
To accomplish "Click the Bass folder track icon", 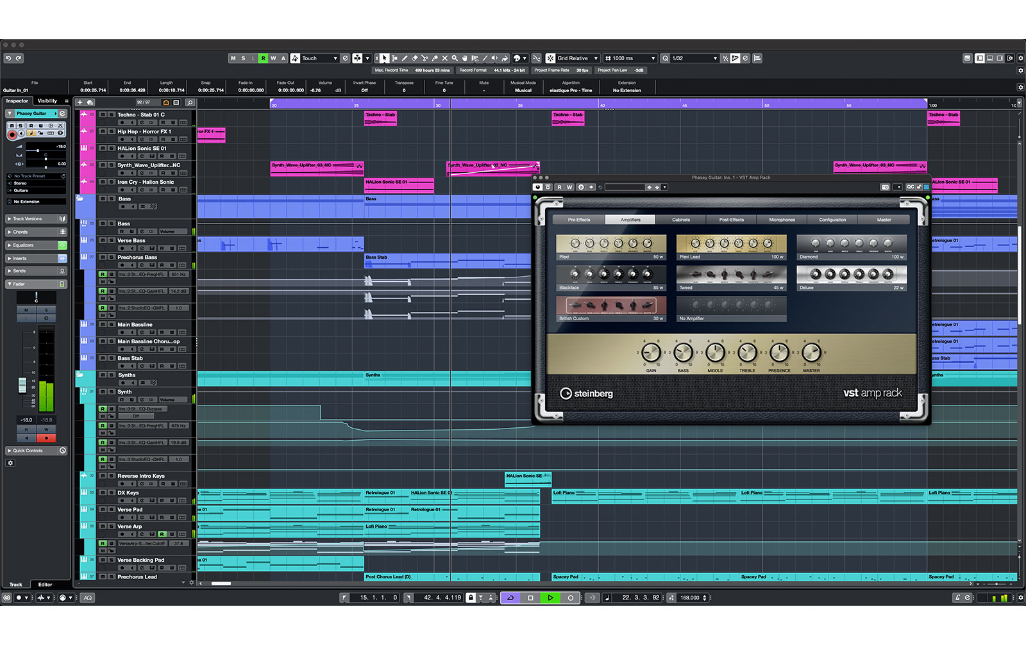I will coord(81,199).
